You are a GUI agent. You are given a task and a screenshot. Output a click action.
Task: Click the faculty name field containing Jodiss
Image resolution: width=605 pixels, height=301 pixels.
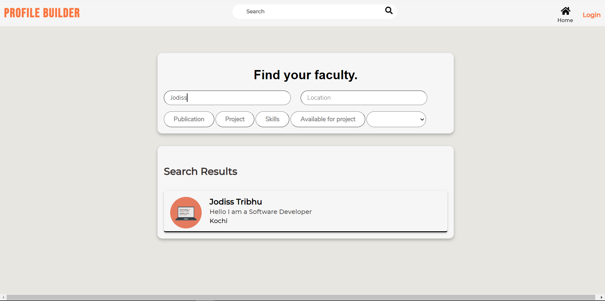[227, 98]
